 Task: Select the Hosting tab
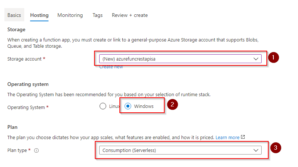39,15
